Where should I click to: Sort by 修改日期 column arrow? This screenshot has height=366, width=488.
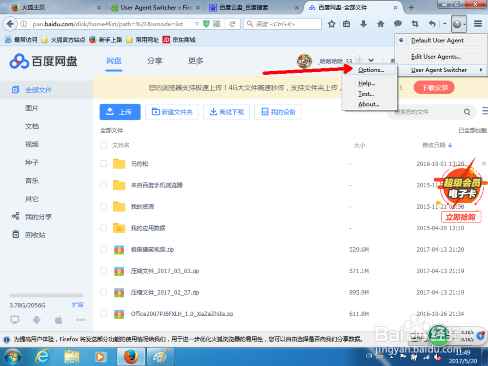450,145
